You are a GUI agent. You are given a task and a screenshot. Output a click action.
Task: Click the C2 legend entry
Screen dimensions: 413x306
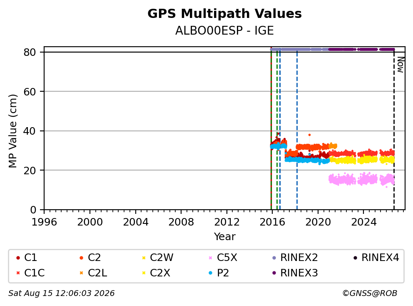(90, 258)
